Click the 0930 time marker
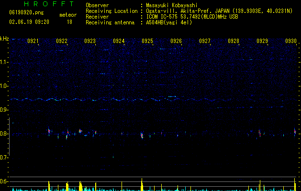The width and height of the screenshot is (301, 191). (291, 42)
